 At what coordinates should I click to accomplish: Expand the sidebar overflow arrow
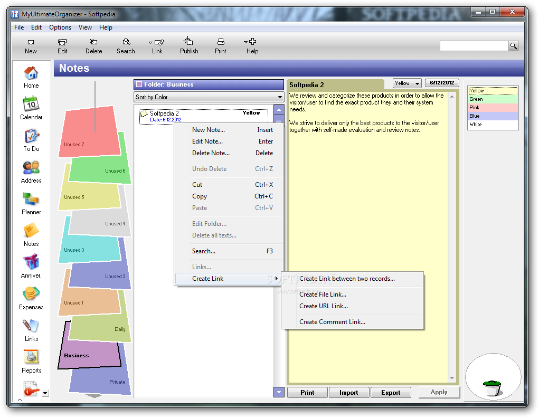45,393
